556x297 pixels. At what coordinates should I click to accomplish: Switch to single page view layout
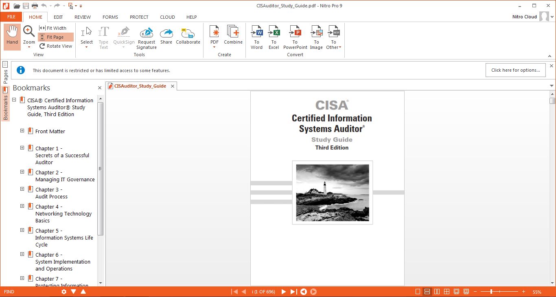418,292
